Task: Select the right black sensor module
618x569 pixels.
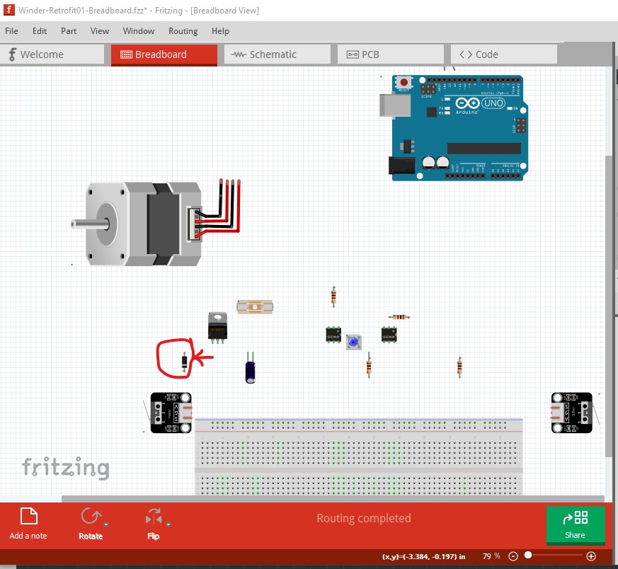Action: (x=571, y=413)
